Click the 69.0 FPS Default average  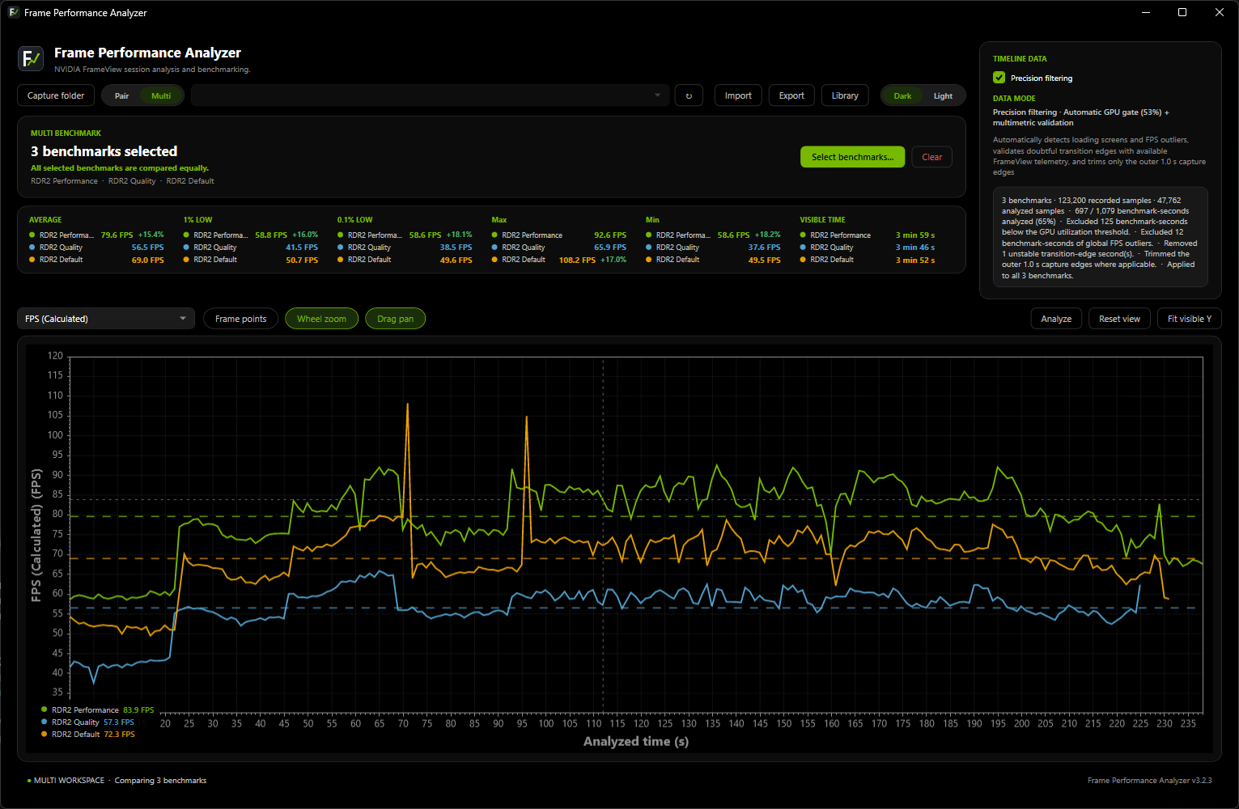147,260
